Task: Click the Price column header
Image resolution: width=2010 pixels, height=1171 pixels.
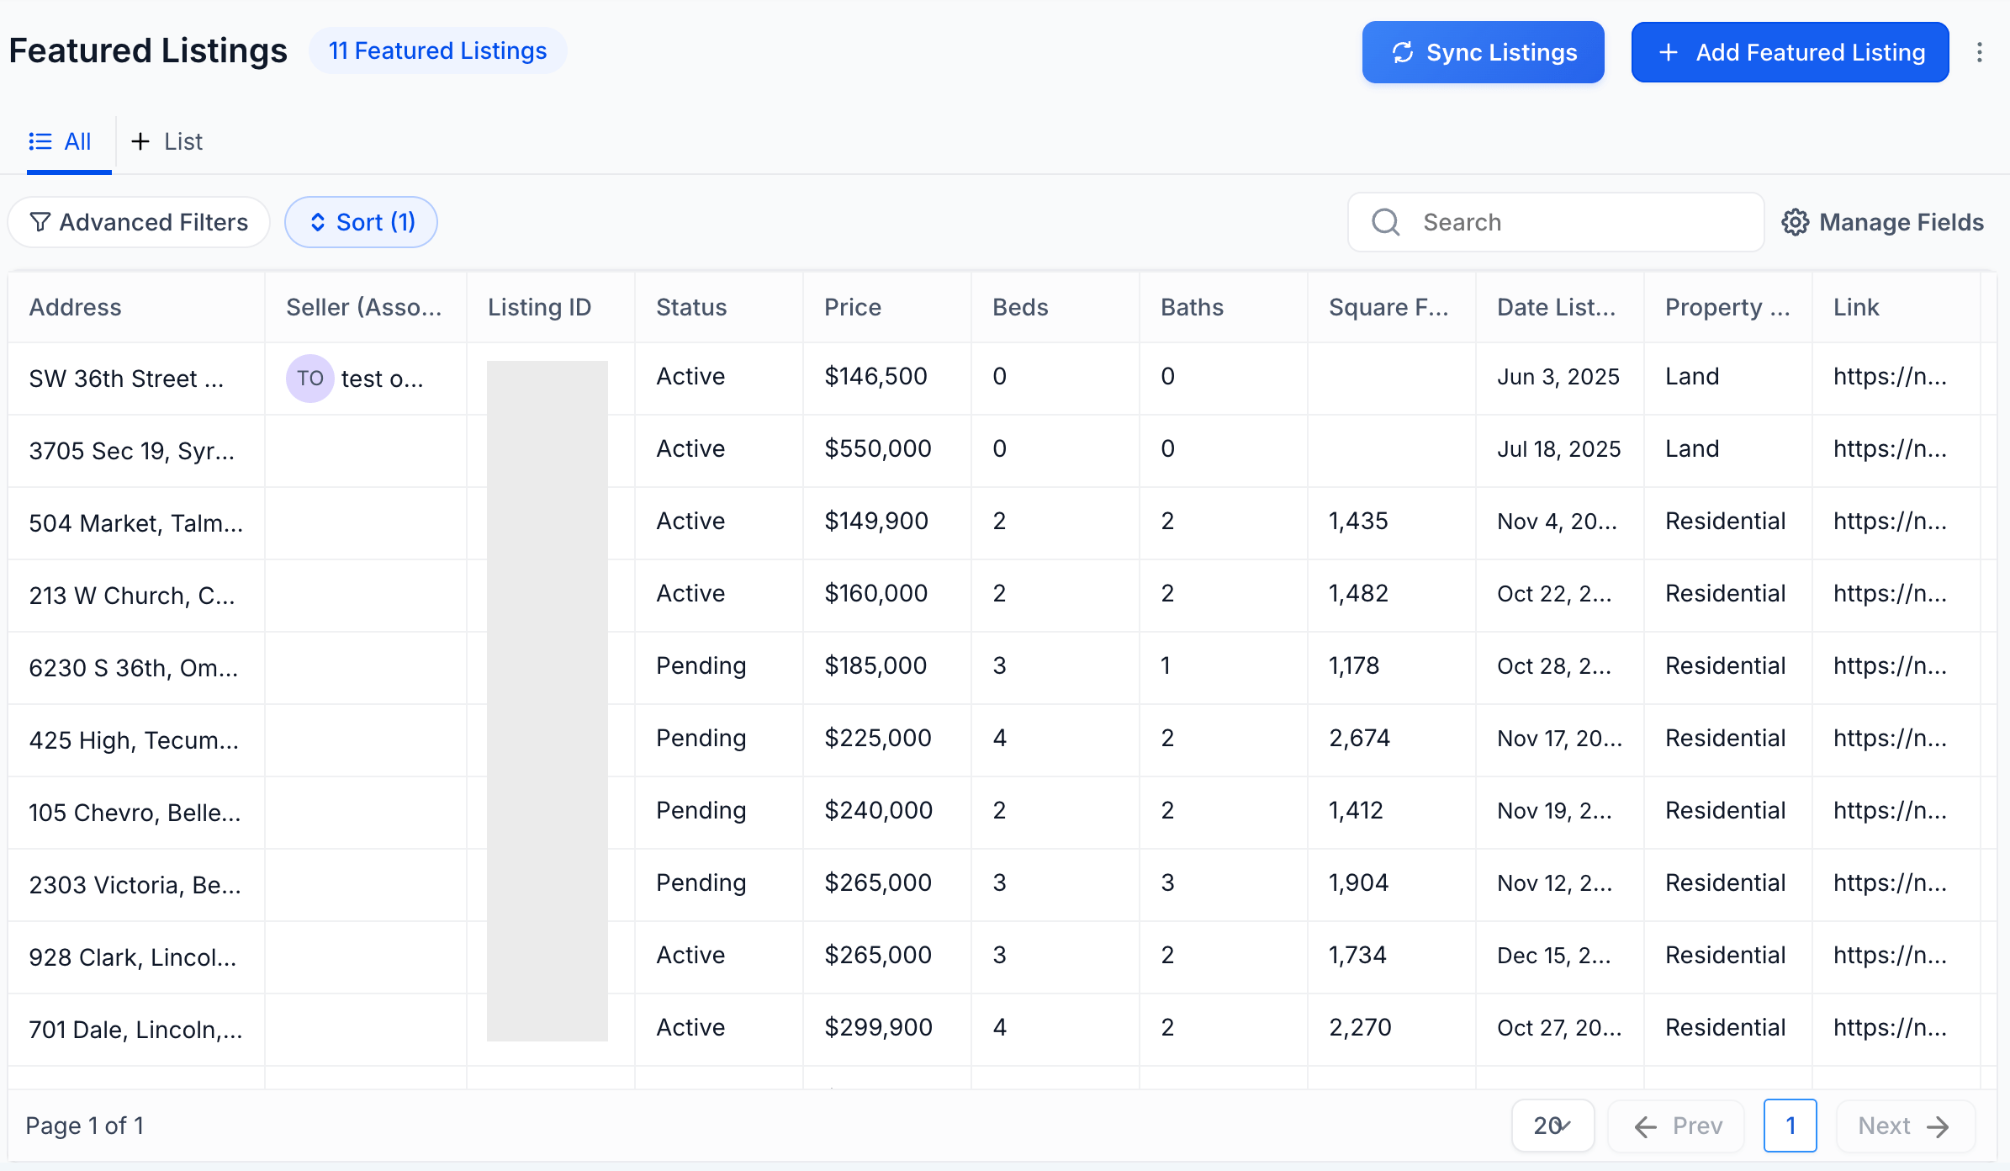Action: [852, 307]
